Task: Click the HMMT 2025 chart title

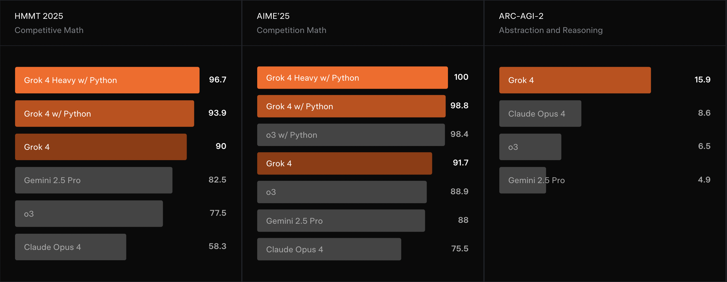Action: [x=39, y=16]
